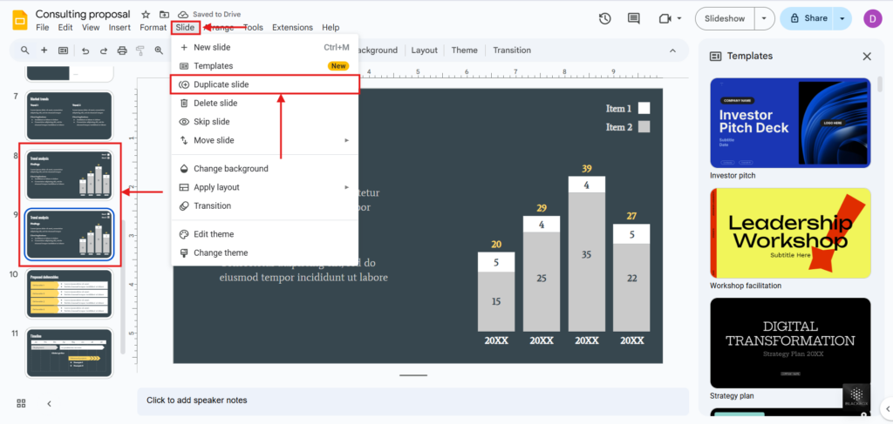Screen dimensions: 893x424
Task: Open version history clock icon
Action: pyautogui.click(x=605, y=18)
